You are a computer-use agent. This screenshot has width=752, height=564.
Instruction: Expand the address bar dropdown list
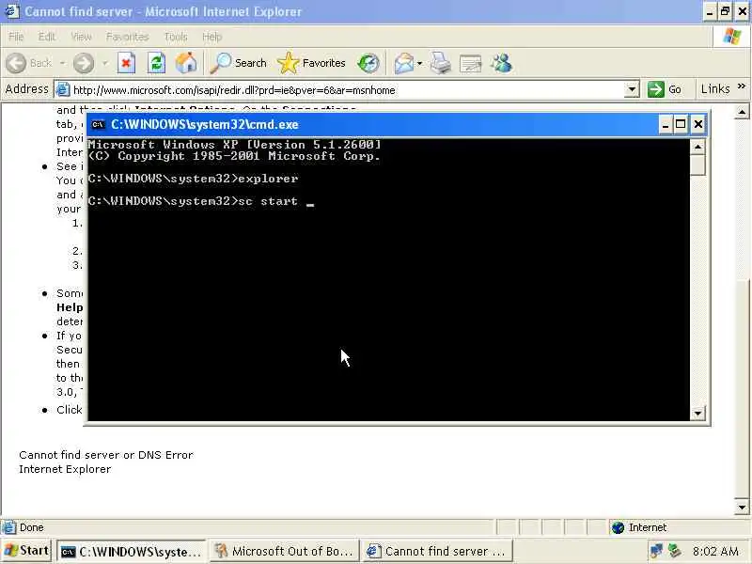(632, 89)
